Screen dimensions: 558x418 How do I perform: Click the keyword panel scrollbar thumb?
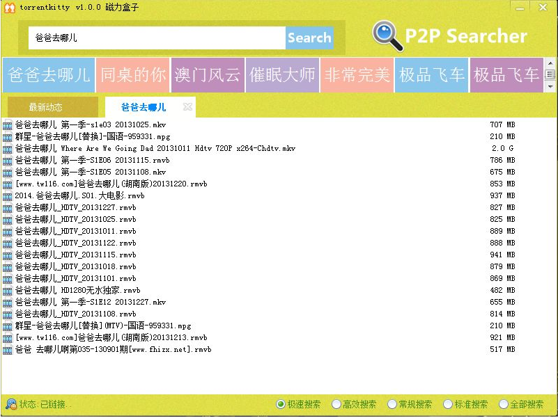click(x=550, y=74)
